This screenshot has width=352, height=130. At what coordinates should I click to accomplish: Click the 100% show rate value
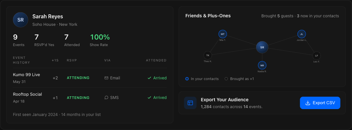[x=100, y=37]
